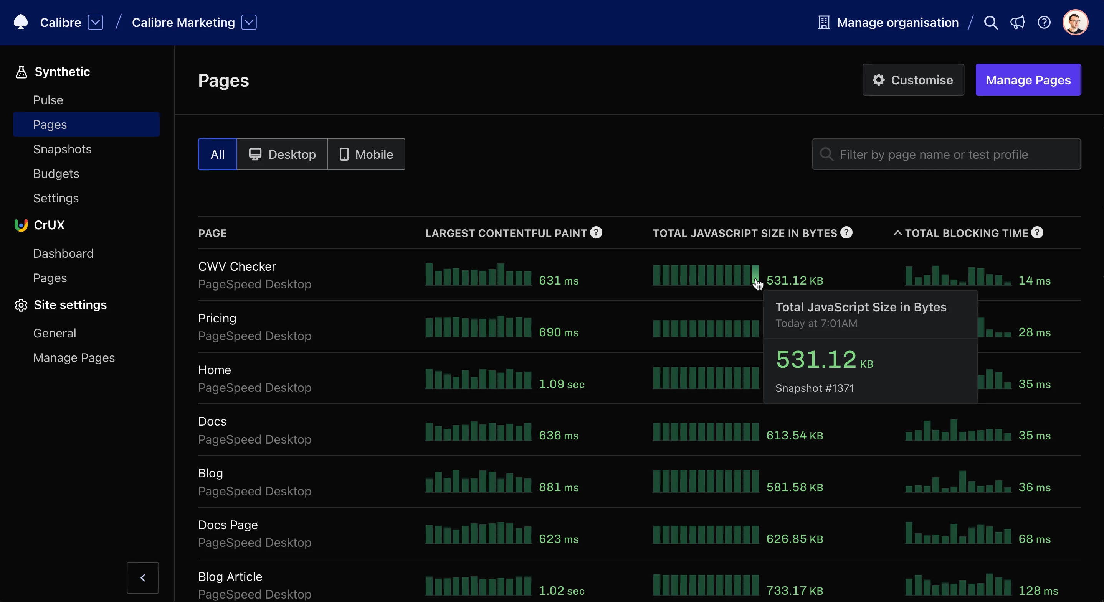Click the Site settings gear icon

(21, 305)
